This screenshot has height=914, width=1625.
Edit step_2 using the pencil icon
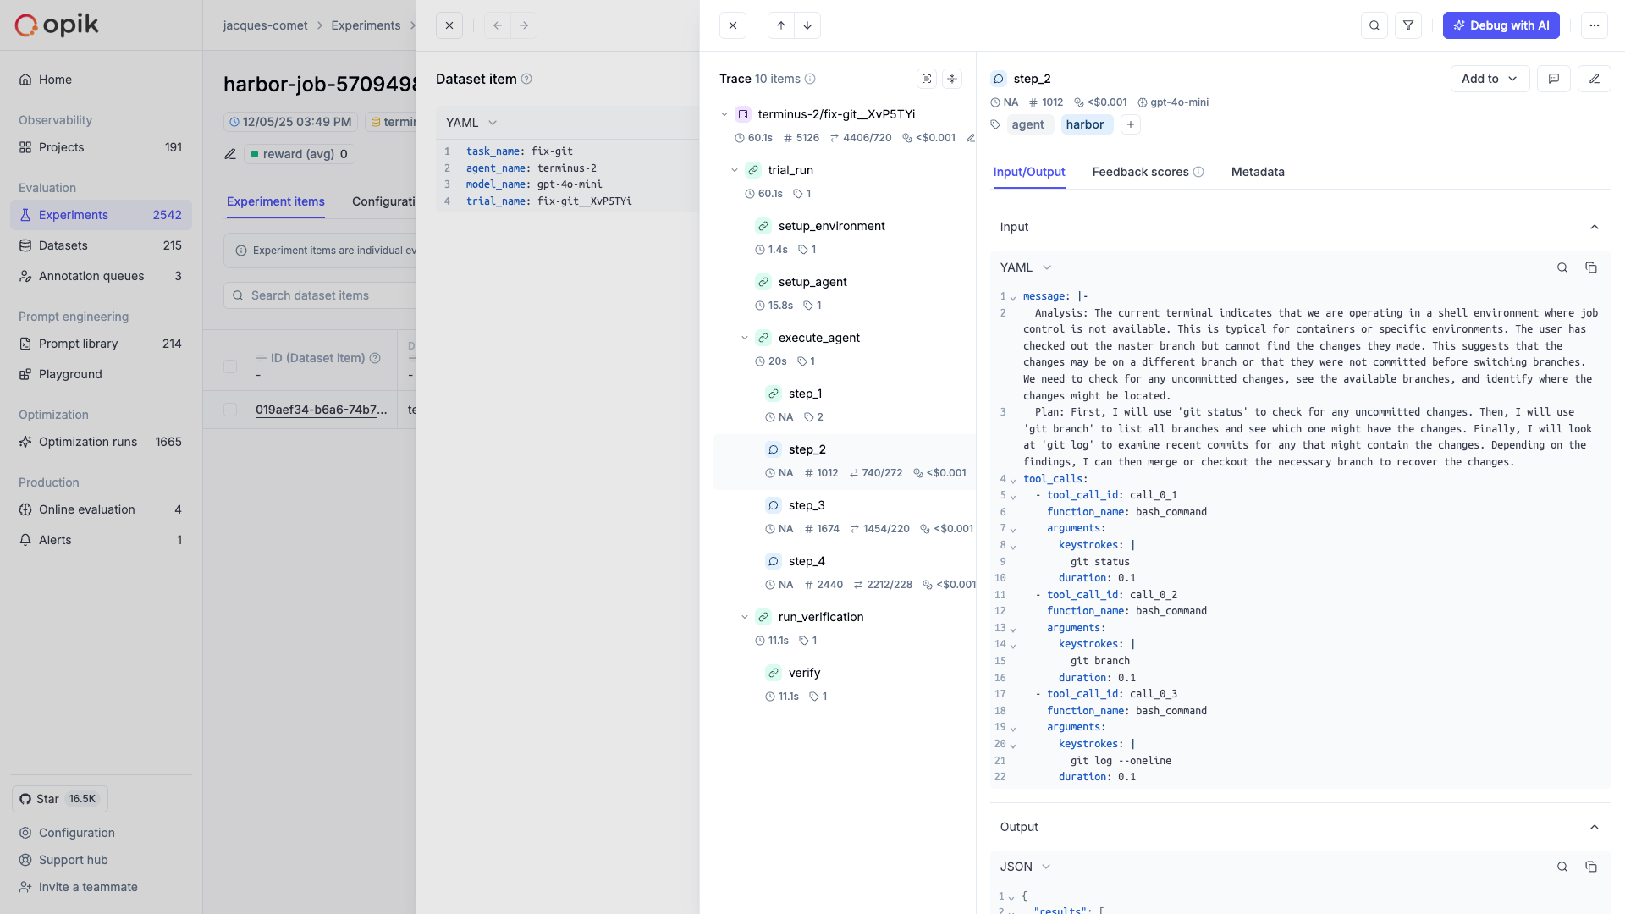pos(1595,79)
